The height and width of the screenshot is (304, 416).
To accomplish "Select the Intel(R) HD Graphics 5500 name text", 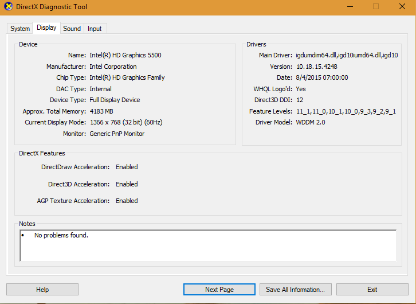I will 125,56.
